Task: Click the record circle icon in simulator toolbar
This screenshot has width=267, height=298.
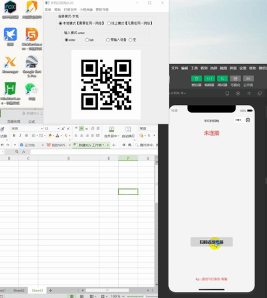Action: point(238,94)
